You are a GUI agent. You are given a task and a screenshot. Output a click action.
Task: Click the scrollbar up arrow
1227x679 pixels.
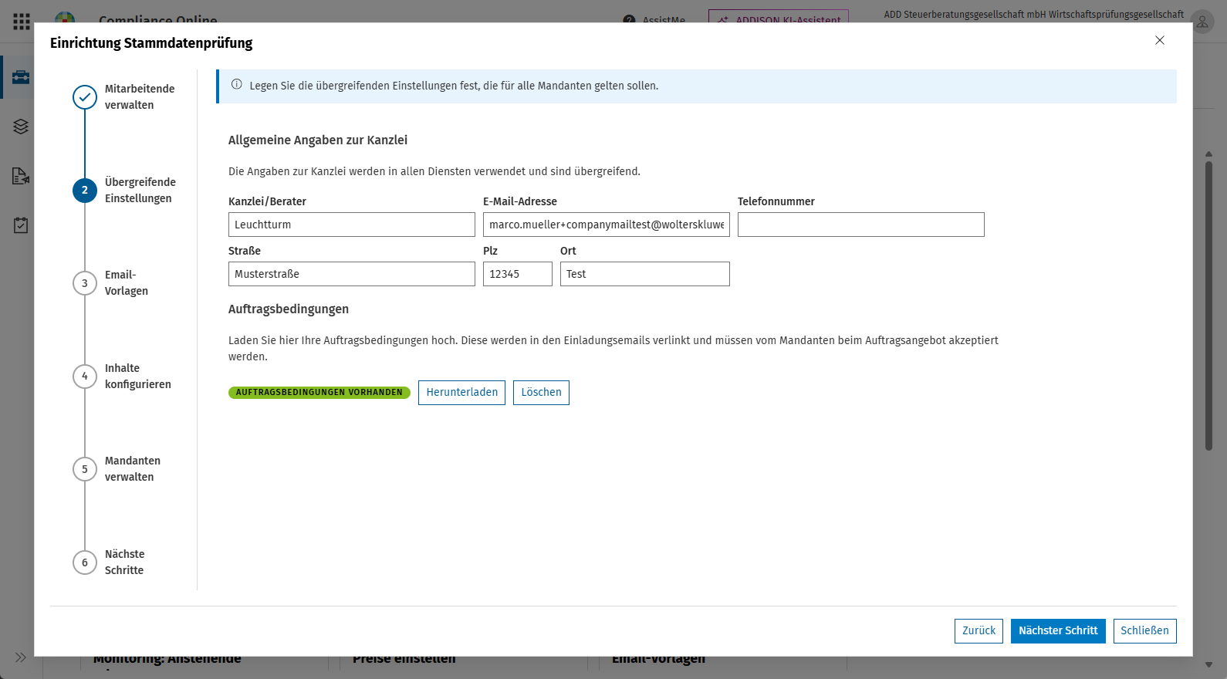(x=1208, y=154)
